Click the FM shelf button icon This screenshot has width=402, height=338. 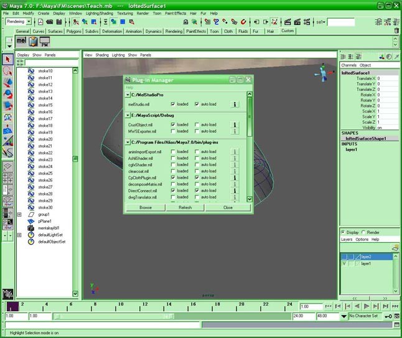coord(44,42)
